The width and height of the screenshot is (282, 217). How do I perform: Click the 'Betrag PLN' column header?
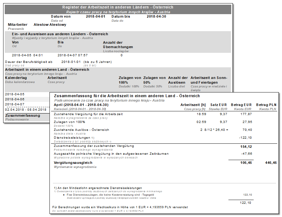click(266, 105)
